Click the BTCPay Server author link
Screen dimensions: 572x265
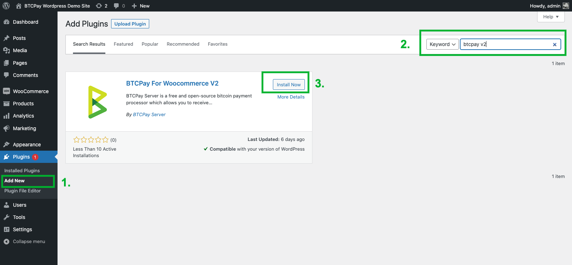pyautogui.click(x=149, y=115)
